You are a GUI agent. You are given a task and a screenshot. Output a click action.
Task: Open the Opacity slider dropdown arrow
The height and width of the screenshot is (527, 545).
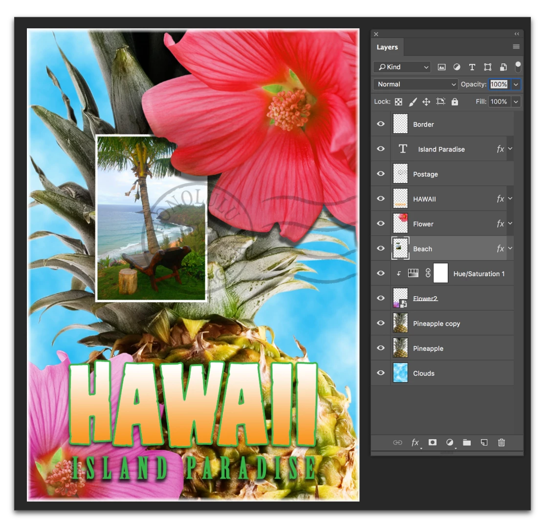point(516,84)
